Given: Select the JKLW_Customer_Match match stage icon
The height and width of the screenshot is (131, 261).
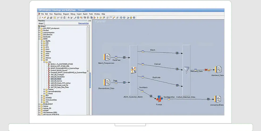Looking at the screenshot, I should (x=133, y=70).
